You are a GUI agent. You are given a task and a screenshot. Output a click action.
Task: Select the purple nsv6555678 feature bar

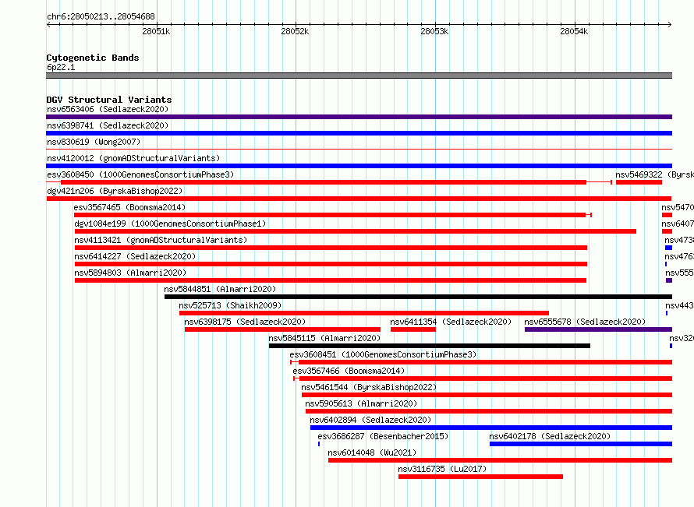pyautogui.click(x=598, y=329)
